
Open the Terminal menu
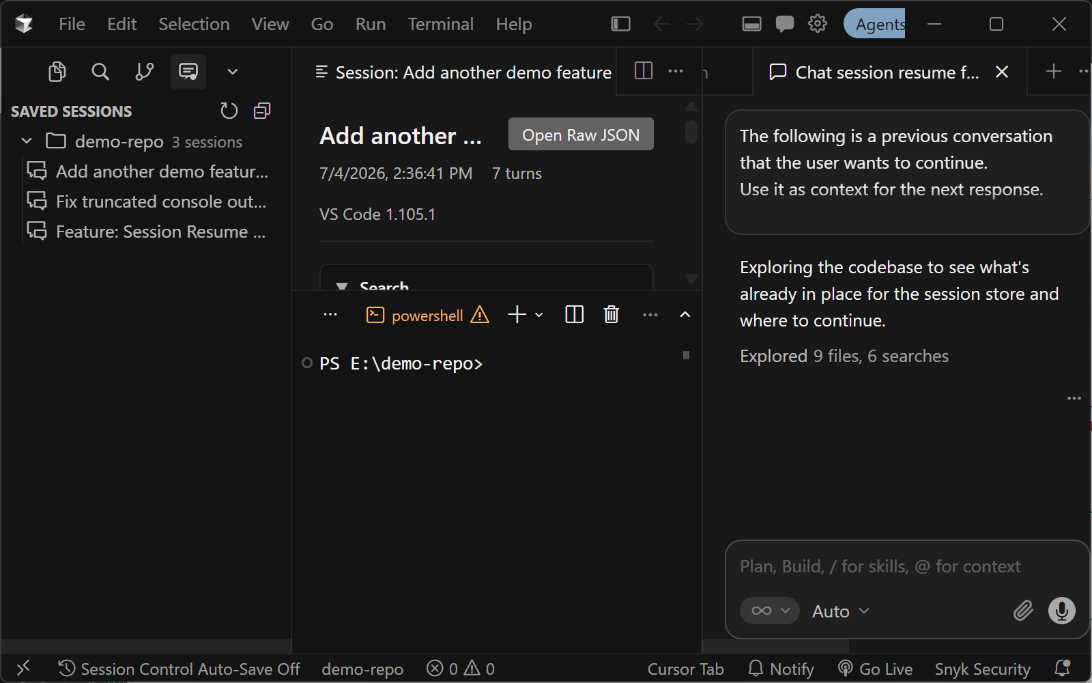440,24
